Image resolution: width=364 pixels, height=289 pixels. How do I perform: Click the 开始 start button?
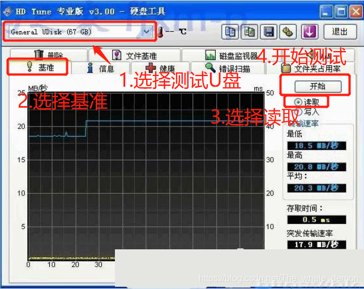tap(318, 87)
